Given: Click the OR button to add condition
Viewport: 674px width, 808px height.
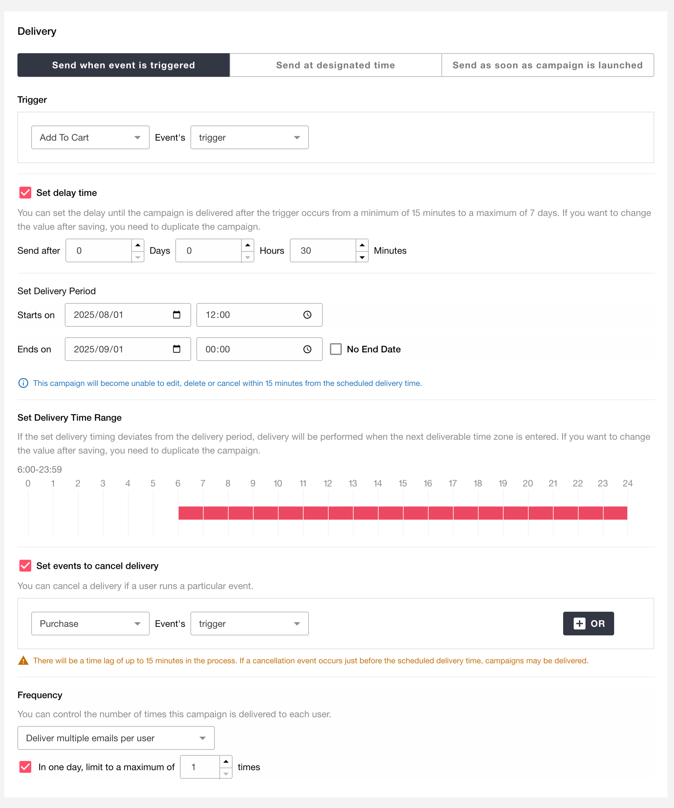Looking at the screenshot, I should (588, 623).
